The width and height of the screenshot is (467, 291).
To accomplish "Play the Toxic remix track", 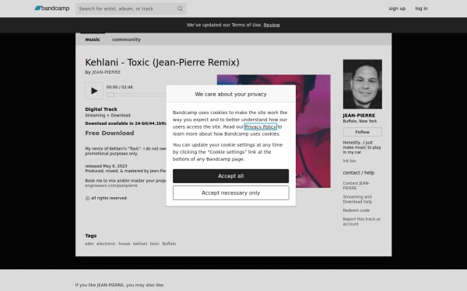I will pos(94,91).
